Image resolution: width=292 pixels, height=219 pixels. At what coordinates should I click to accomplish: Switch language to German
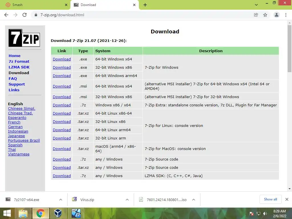pyautogui.click(x=15, y=127)
